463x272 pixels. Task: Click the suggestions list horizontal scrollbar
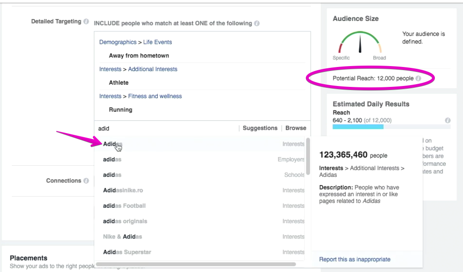[196, 264]
